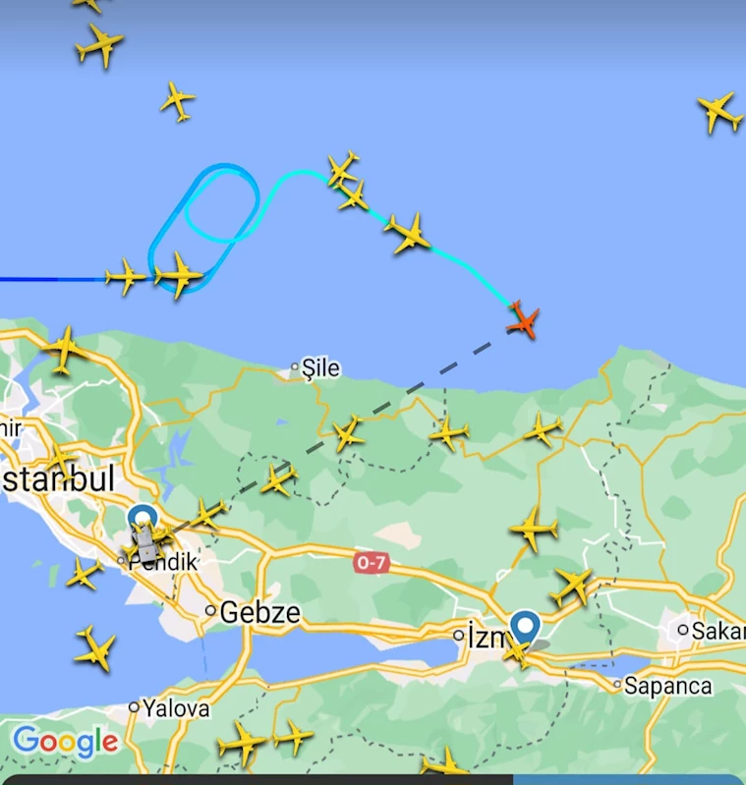The image size is (746, 785).
Task: Click the Gebze city label
Action: coord(259,612)
